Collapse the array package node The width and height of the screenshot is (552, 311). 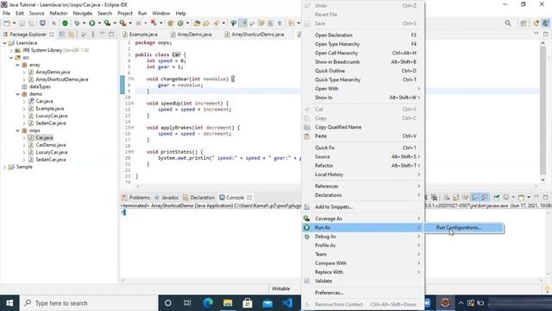coord(17,65)
